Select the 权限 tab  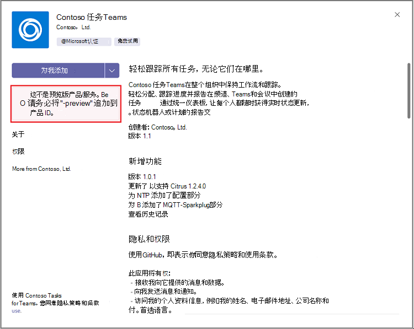18,152
